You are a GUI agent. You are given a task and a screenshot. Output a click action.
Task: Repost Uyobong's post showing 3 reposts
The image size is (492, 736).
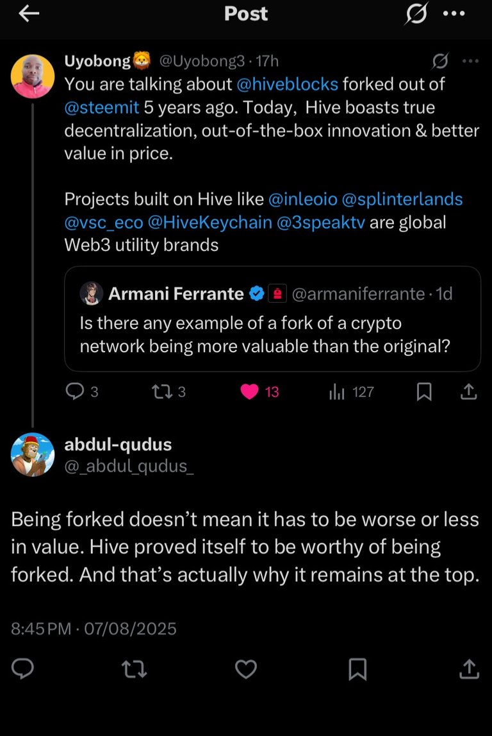pos(169,391)
